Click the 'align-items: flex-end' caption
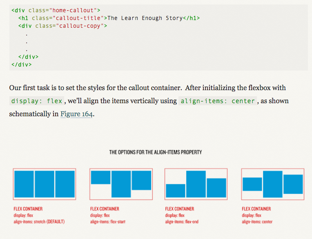 point(182,221)
